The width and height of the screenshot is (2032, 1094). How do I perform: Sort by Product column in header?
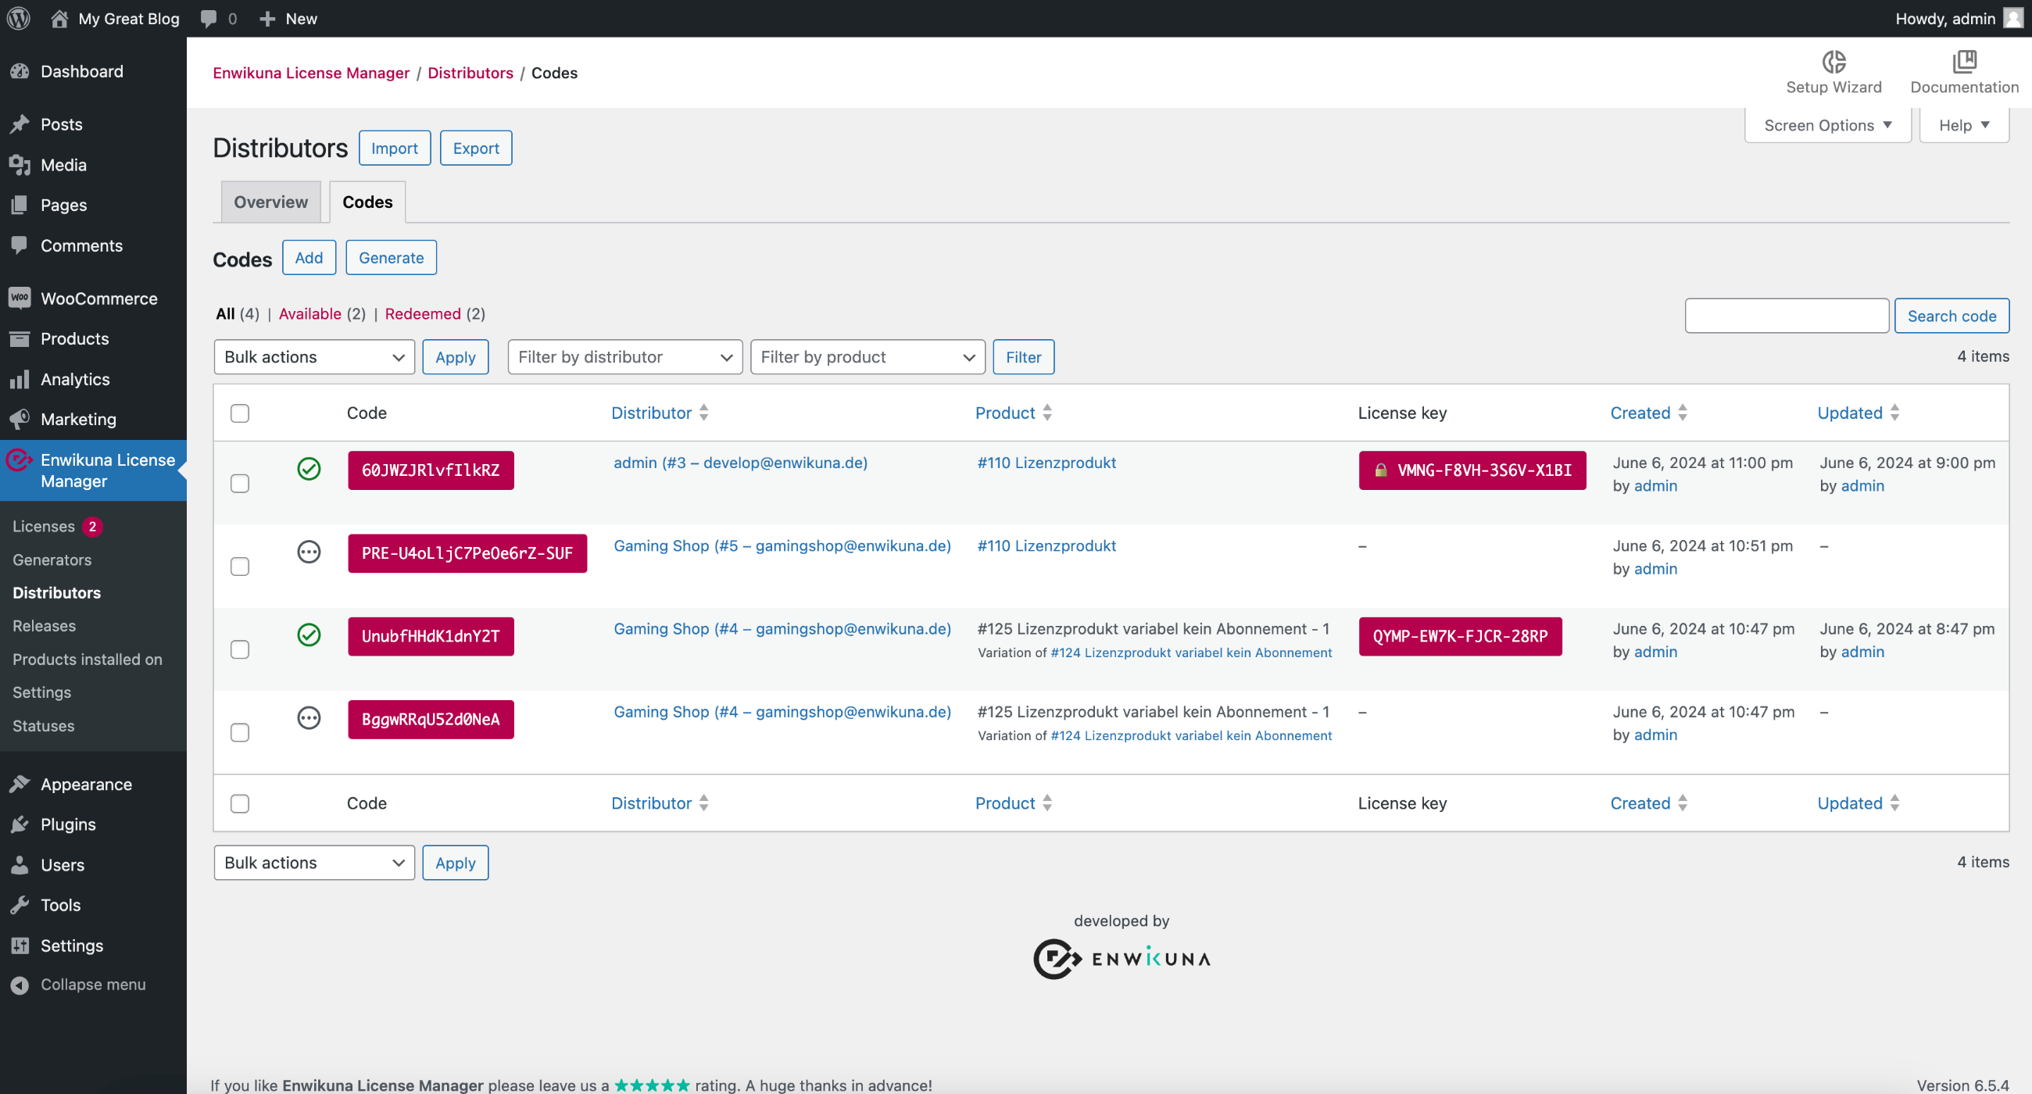pyautogui.click(x=1014, y=413)
